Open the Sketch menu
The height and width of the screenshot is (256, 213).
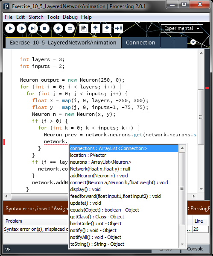[x=36, y=17]
